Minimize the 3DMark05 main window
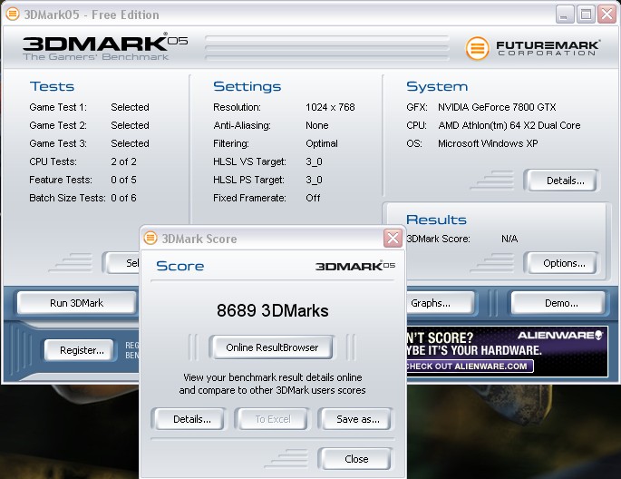The width and height of the screenshot is (621, 479). [565, 15]
